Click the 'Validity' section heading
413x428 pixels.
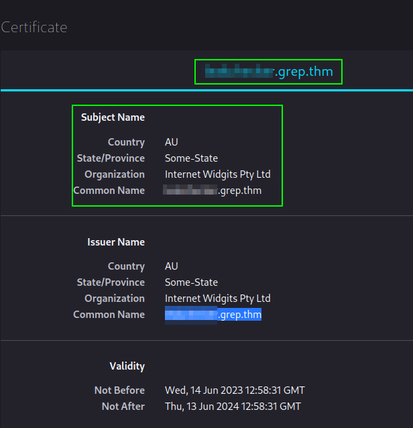(x=127, y=366)
